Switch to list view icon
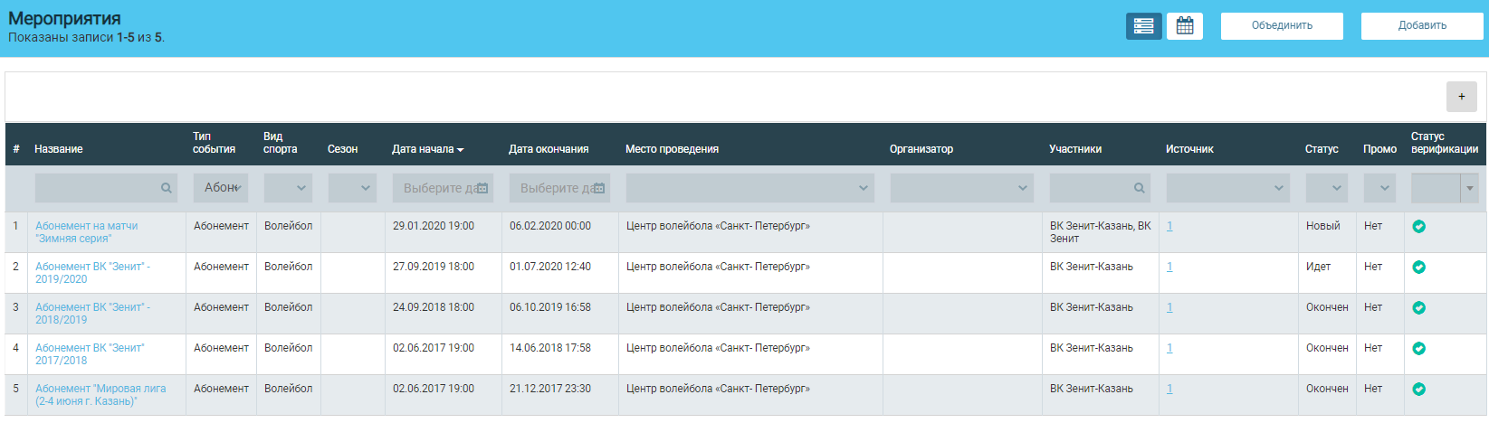This screenshot has height=423, width=1489. [1144, 26]
